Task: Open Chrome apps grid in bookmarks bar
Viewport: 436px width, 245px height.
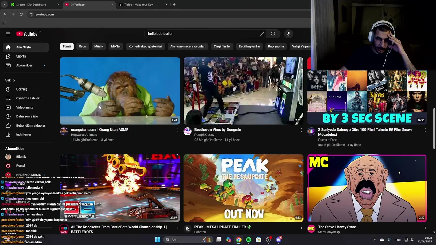Action: (4, 23)
